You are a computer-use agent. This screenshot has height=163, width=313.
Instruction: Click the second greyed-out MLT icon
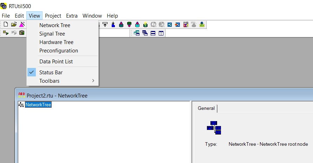(162, 25)
